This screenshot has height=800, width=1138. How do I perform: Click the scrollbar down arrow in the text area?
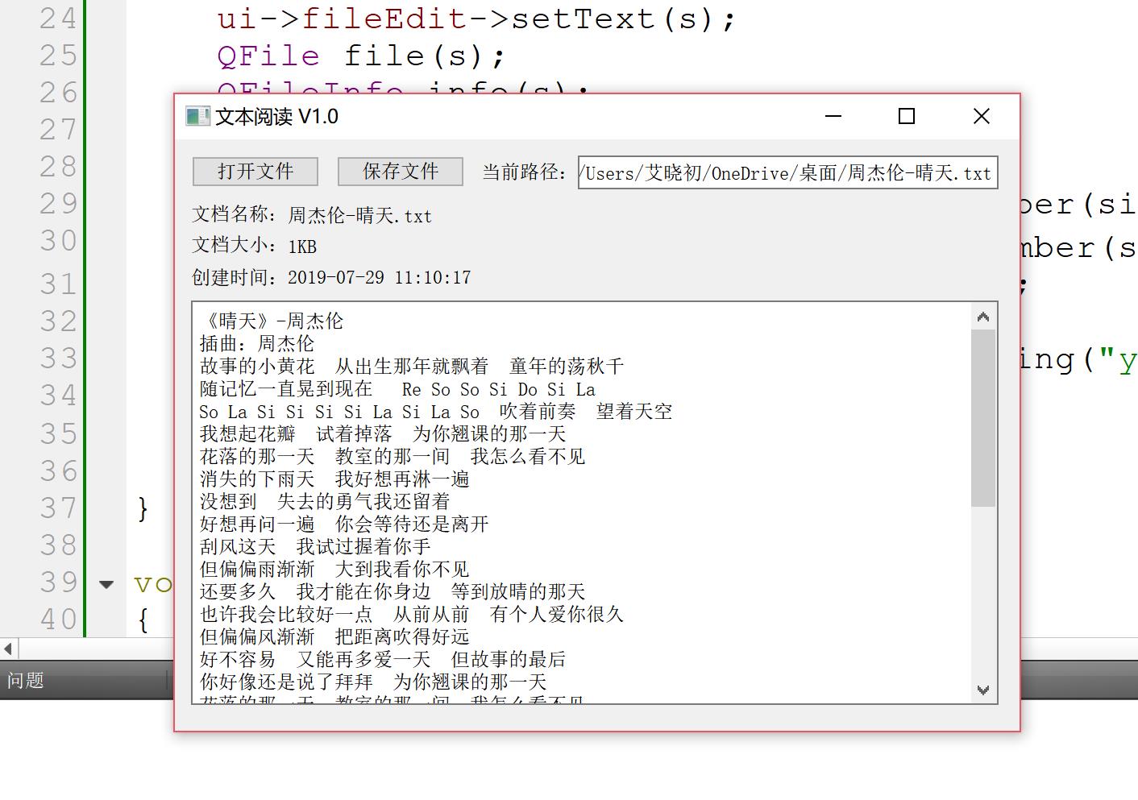(x=982, y=690)
